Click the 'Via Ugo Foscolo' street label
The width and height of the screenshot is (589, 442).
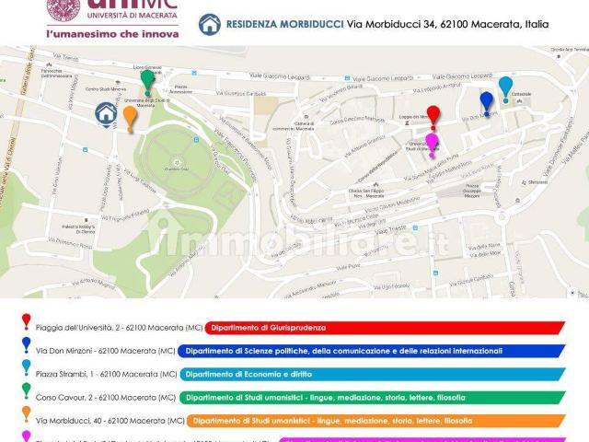[392, 287]
